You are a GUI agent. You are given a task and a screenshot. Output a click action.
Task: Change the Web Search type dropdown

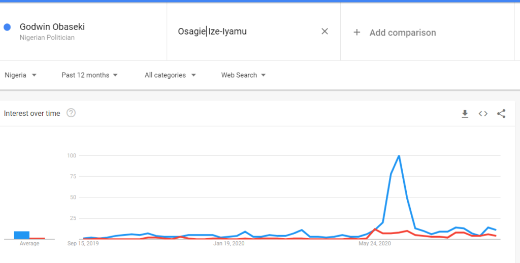click(243, 75)
